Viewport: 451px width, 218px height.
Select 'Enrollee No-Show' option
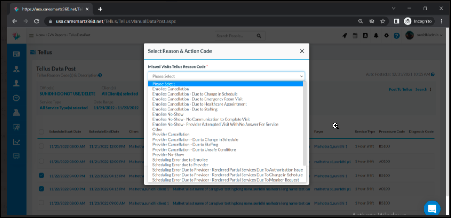pos(168,114)
